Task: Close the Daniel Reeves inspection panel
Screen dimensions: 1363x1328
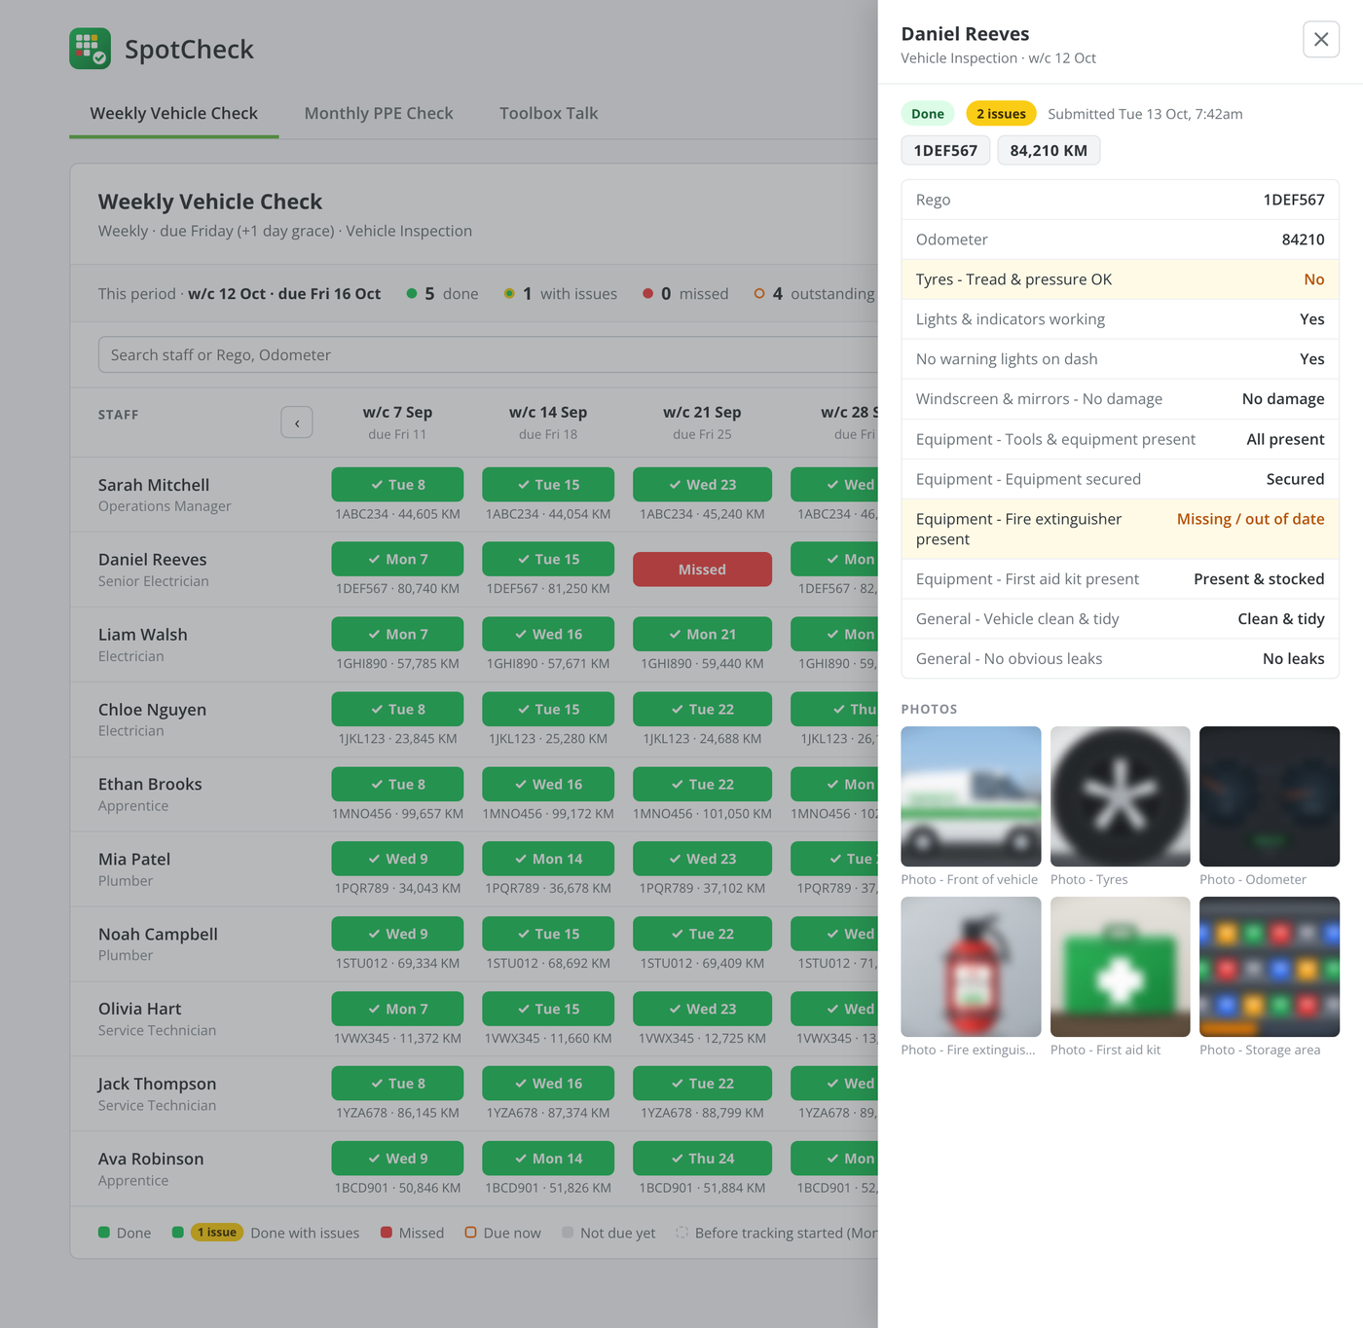Action: pos(1321,39)
